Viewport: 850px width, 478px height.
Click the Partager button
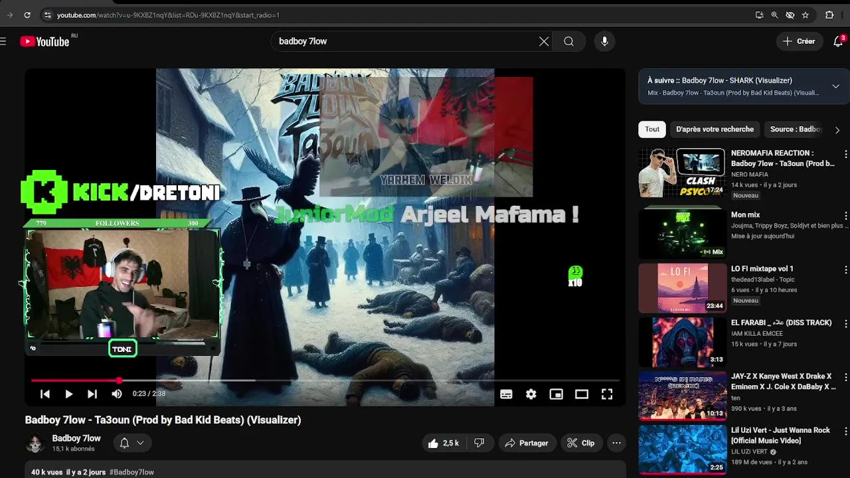click(x=527, y=443)
